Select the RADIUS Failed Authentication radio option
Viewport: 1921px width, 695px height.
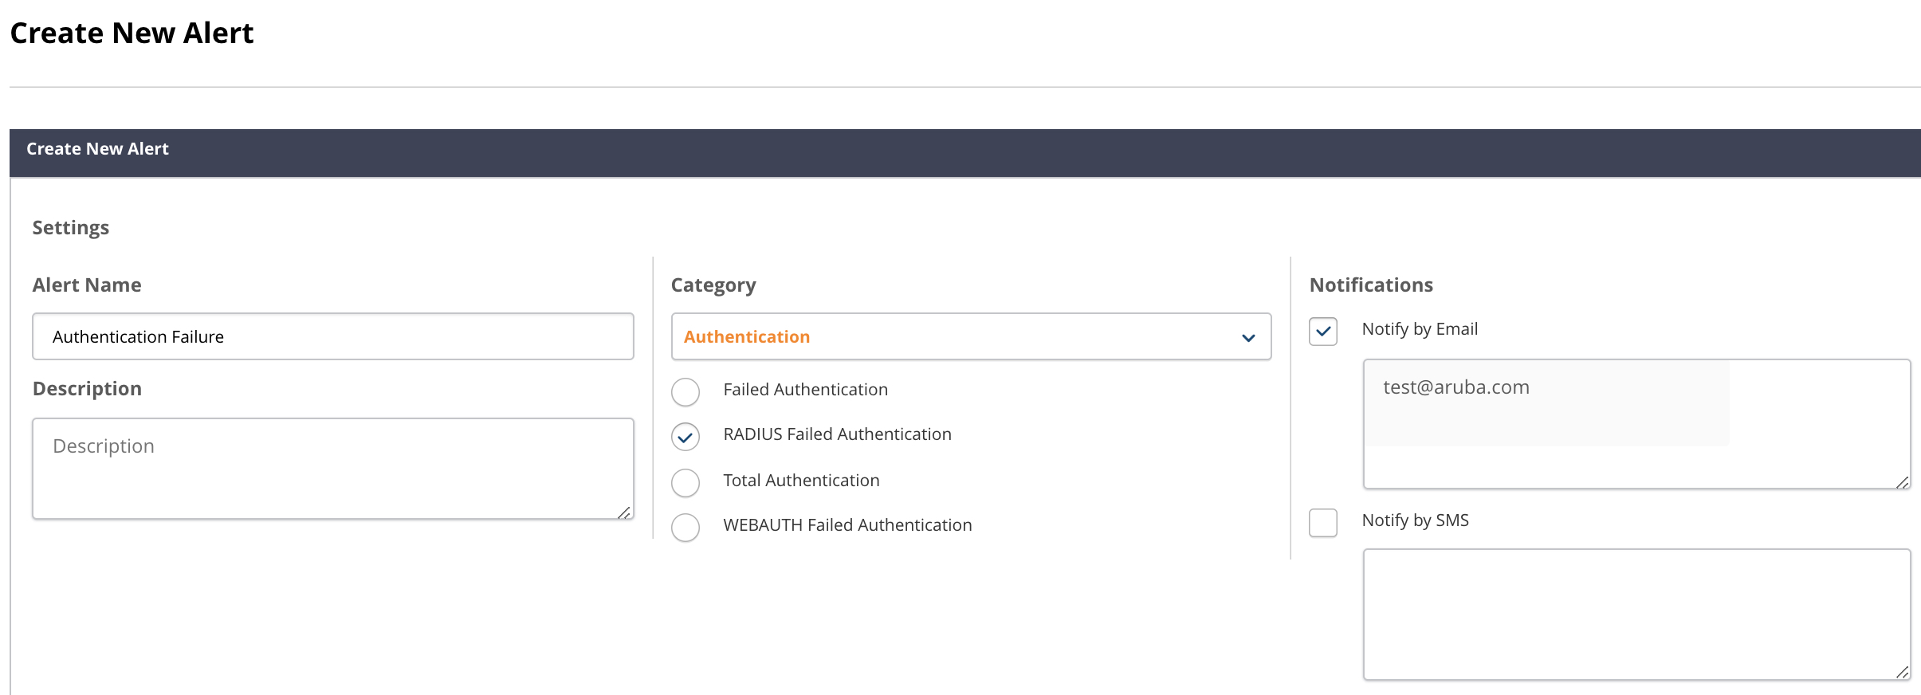click(x=686, y=436)
